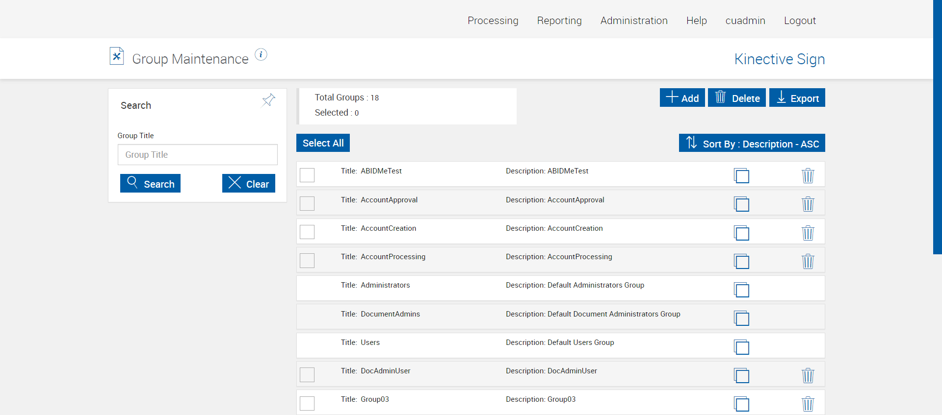
Task: Click the Add group button
Action: [682, 98]
